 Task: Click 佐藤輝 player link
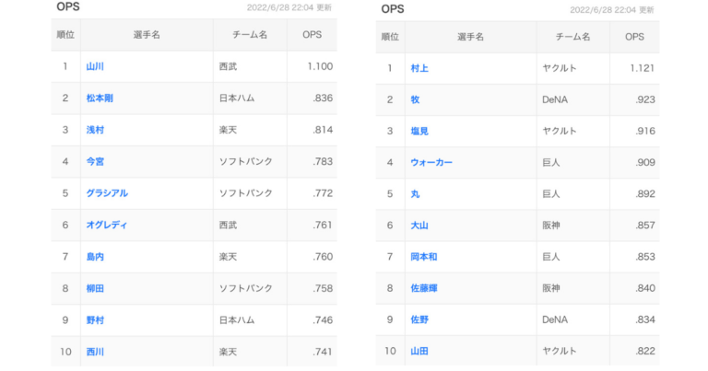[426, 288]
